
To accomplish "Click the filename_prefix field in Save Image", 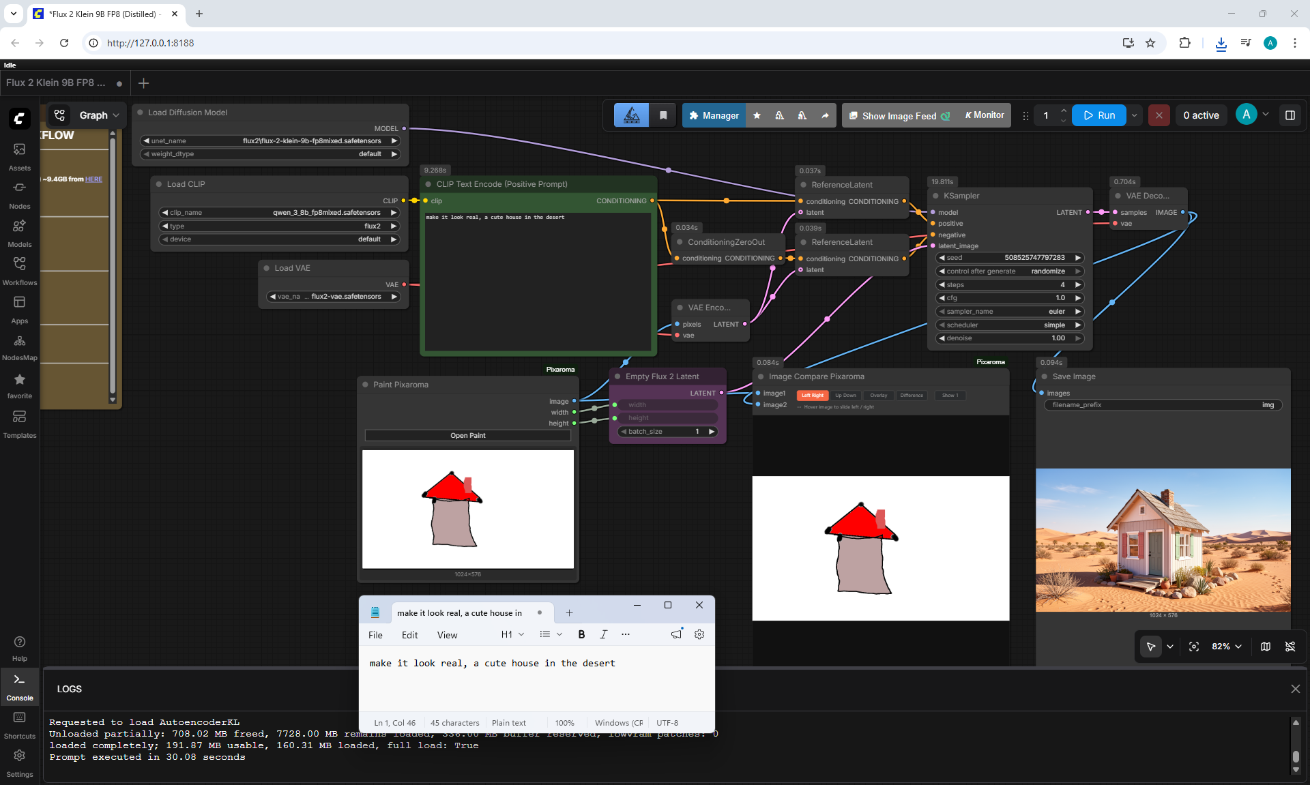I will tap(1163, 405).
